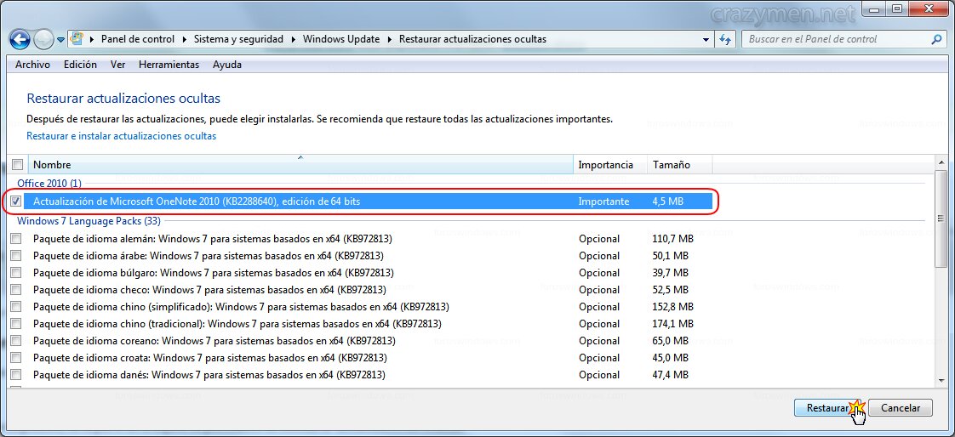Click the 174,1 MB size value
Viewport: 955px width, 437px height.
672,324
